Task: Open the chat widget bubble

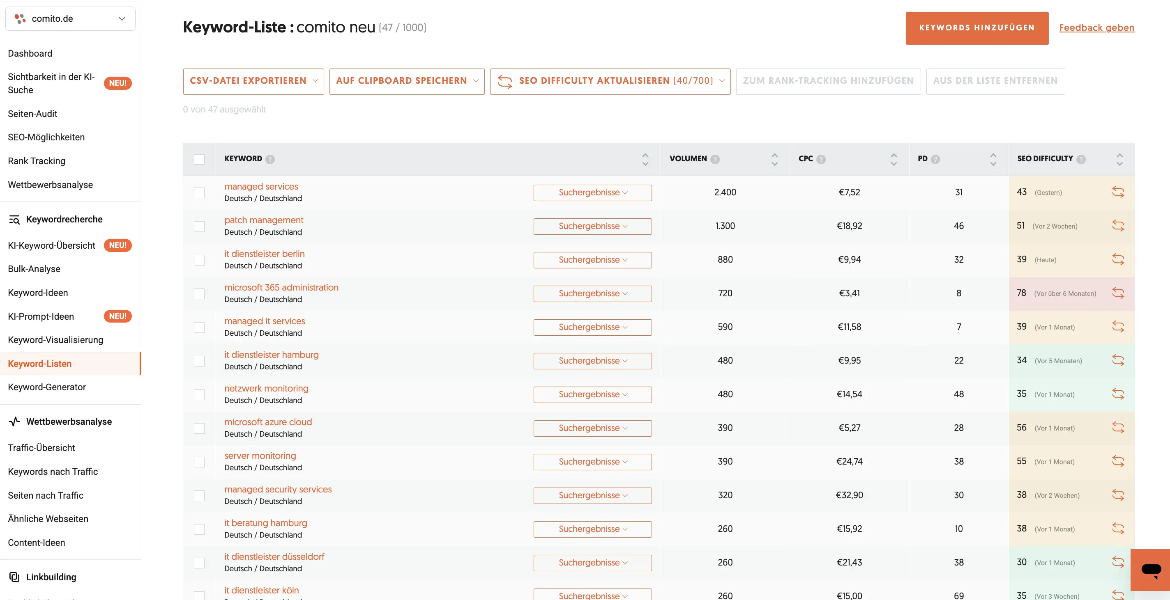Action: coord(1151,570)
